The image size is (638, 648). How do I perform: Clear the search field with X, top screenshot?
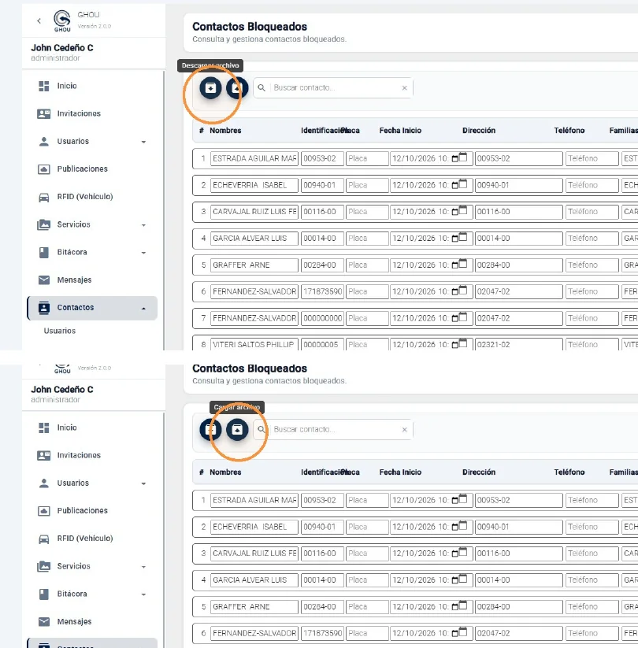click(404, 87)
